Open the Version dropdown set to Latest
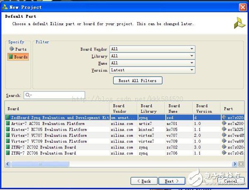Screen dimensions: 249x190 152,70
